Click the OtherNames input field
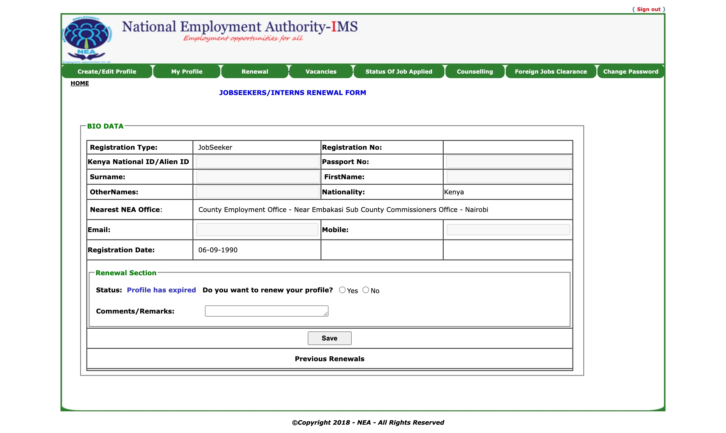 tap(257, 192)
